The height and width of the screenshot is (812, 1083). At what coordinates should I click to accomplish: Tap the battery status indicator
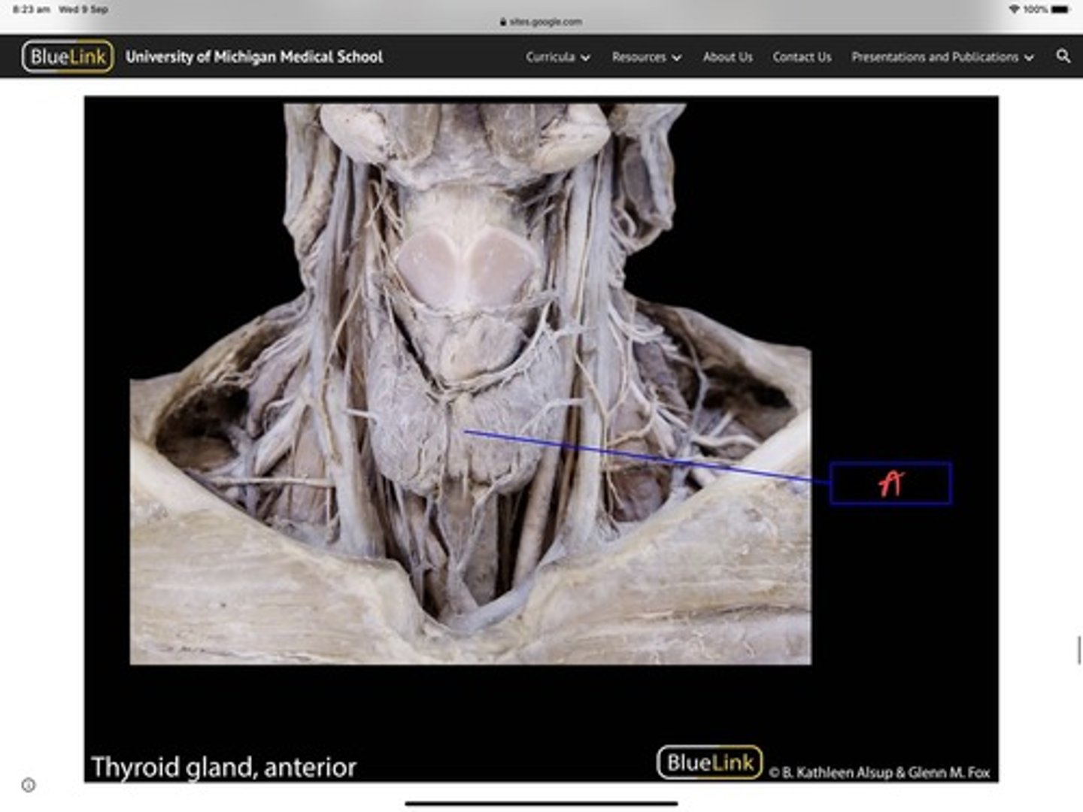pos(1061,9)
